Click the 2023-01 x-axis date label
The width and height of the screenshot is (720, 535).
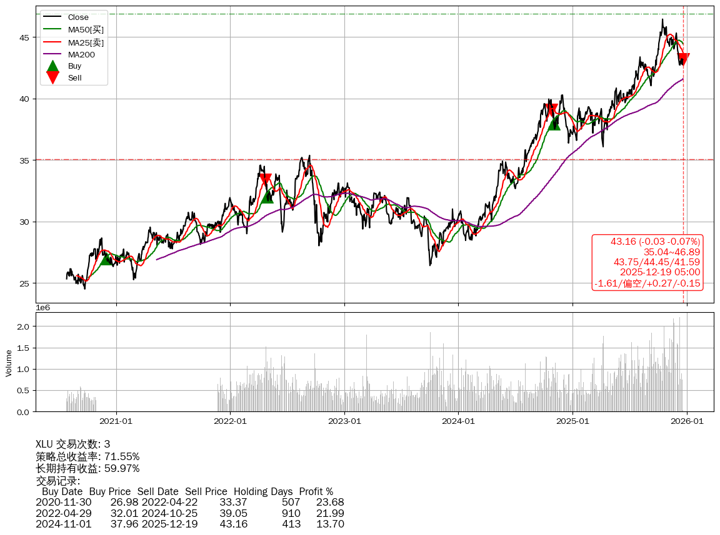click(x=344, y=421)
